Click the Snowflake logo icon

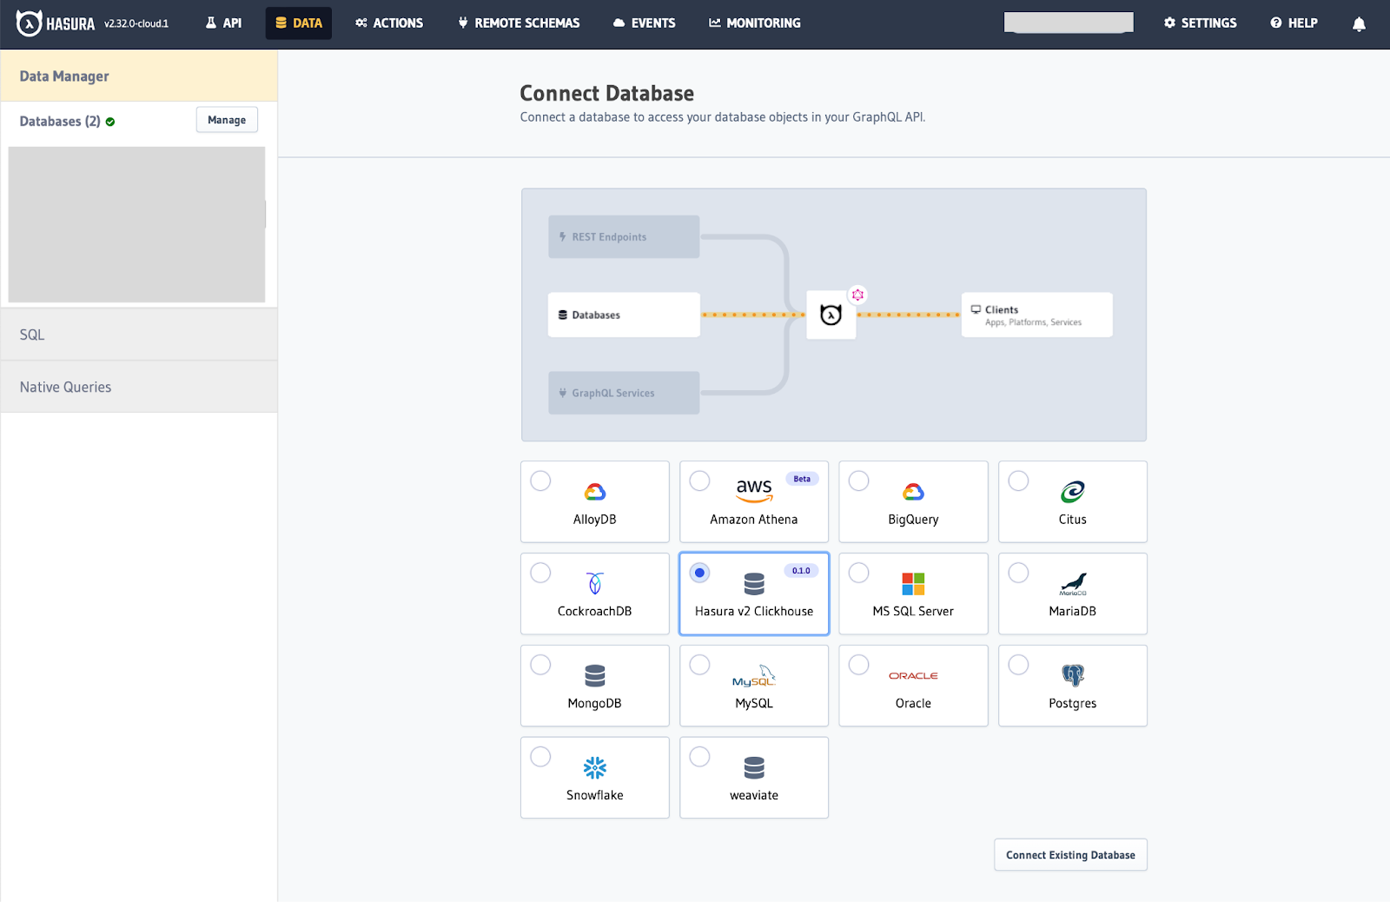coord(595,767)
